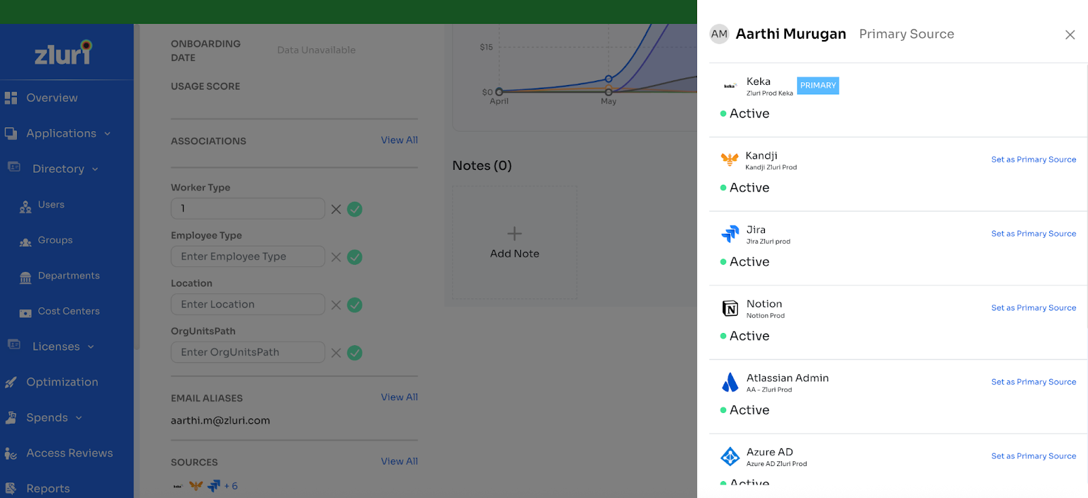Image resolution: width=1088 pixels, height=498 pixels.
Task: Collapse the Directory menu chevron
Action: pyautogui.click(x=95, y=169)
